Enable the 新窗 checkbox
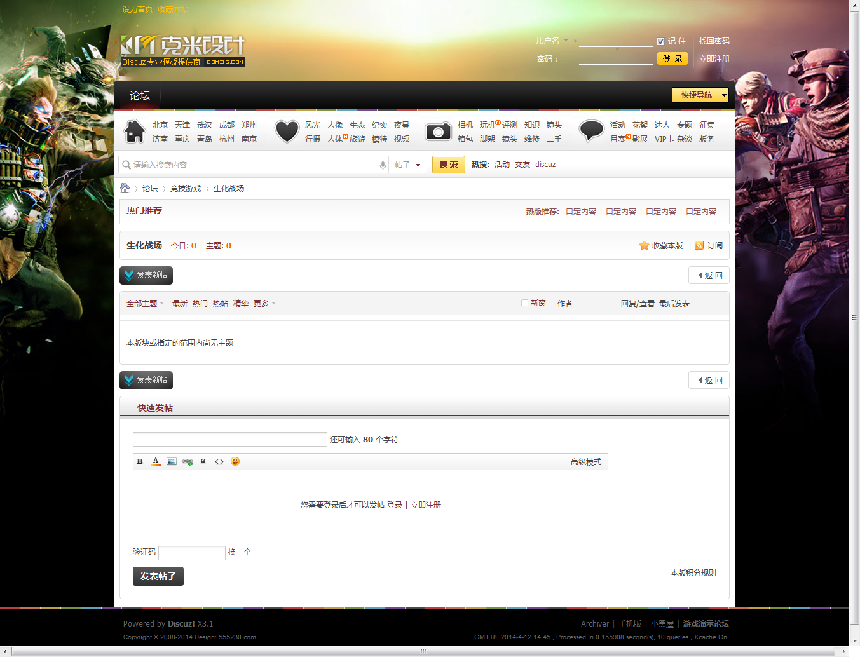Image resolution: width=860 pixels, height=657 pixels. tap(524, 303)
